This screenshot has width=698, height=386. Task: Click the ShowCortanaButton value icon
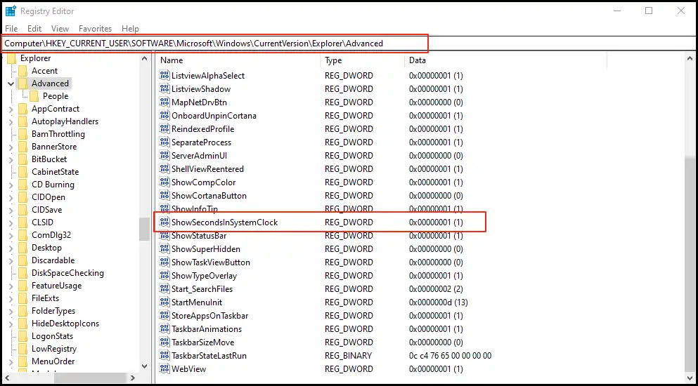click(164, 196)
